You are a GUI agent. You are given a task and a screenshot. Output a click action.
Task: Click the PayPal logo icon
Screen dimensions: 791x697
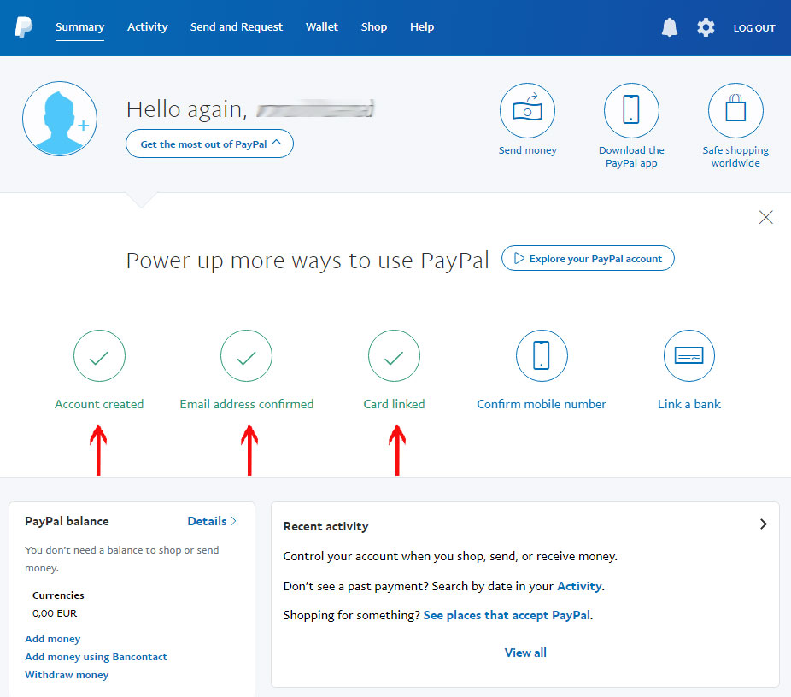tap(23, 26)
